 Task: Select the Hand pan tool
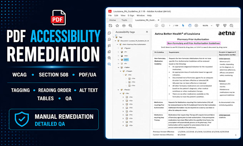coord(190,26)
